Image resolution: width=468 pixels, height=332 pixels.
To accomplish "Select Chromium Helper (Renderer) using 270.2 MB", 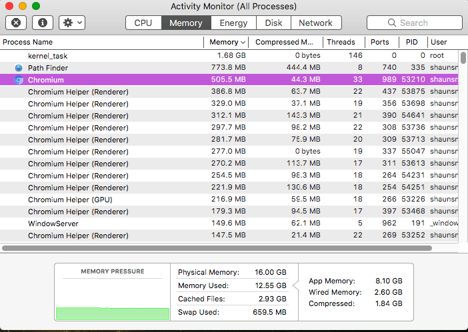I will tap(229, 164).
